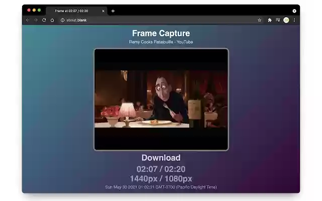The width and height of the screenshot is (322, 201).
Task: Click the browser back arrow
Action: point(28,20)
